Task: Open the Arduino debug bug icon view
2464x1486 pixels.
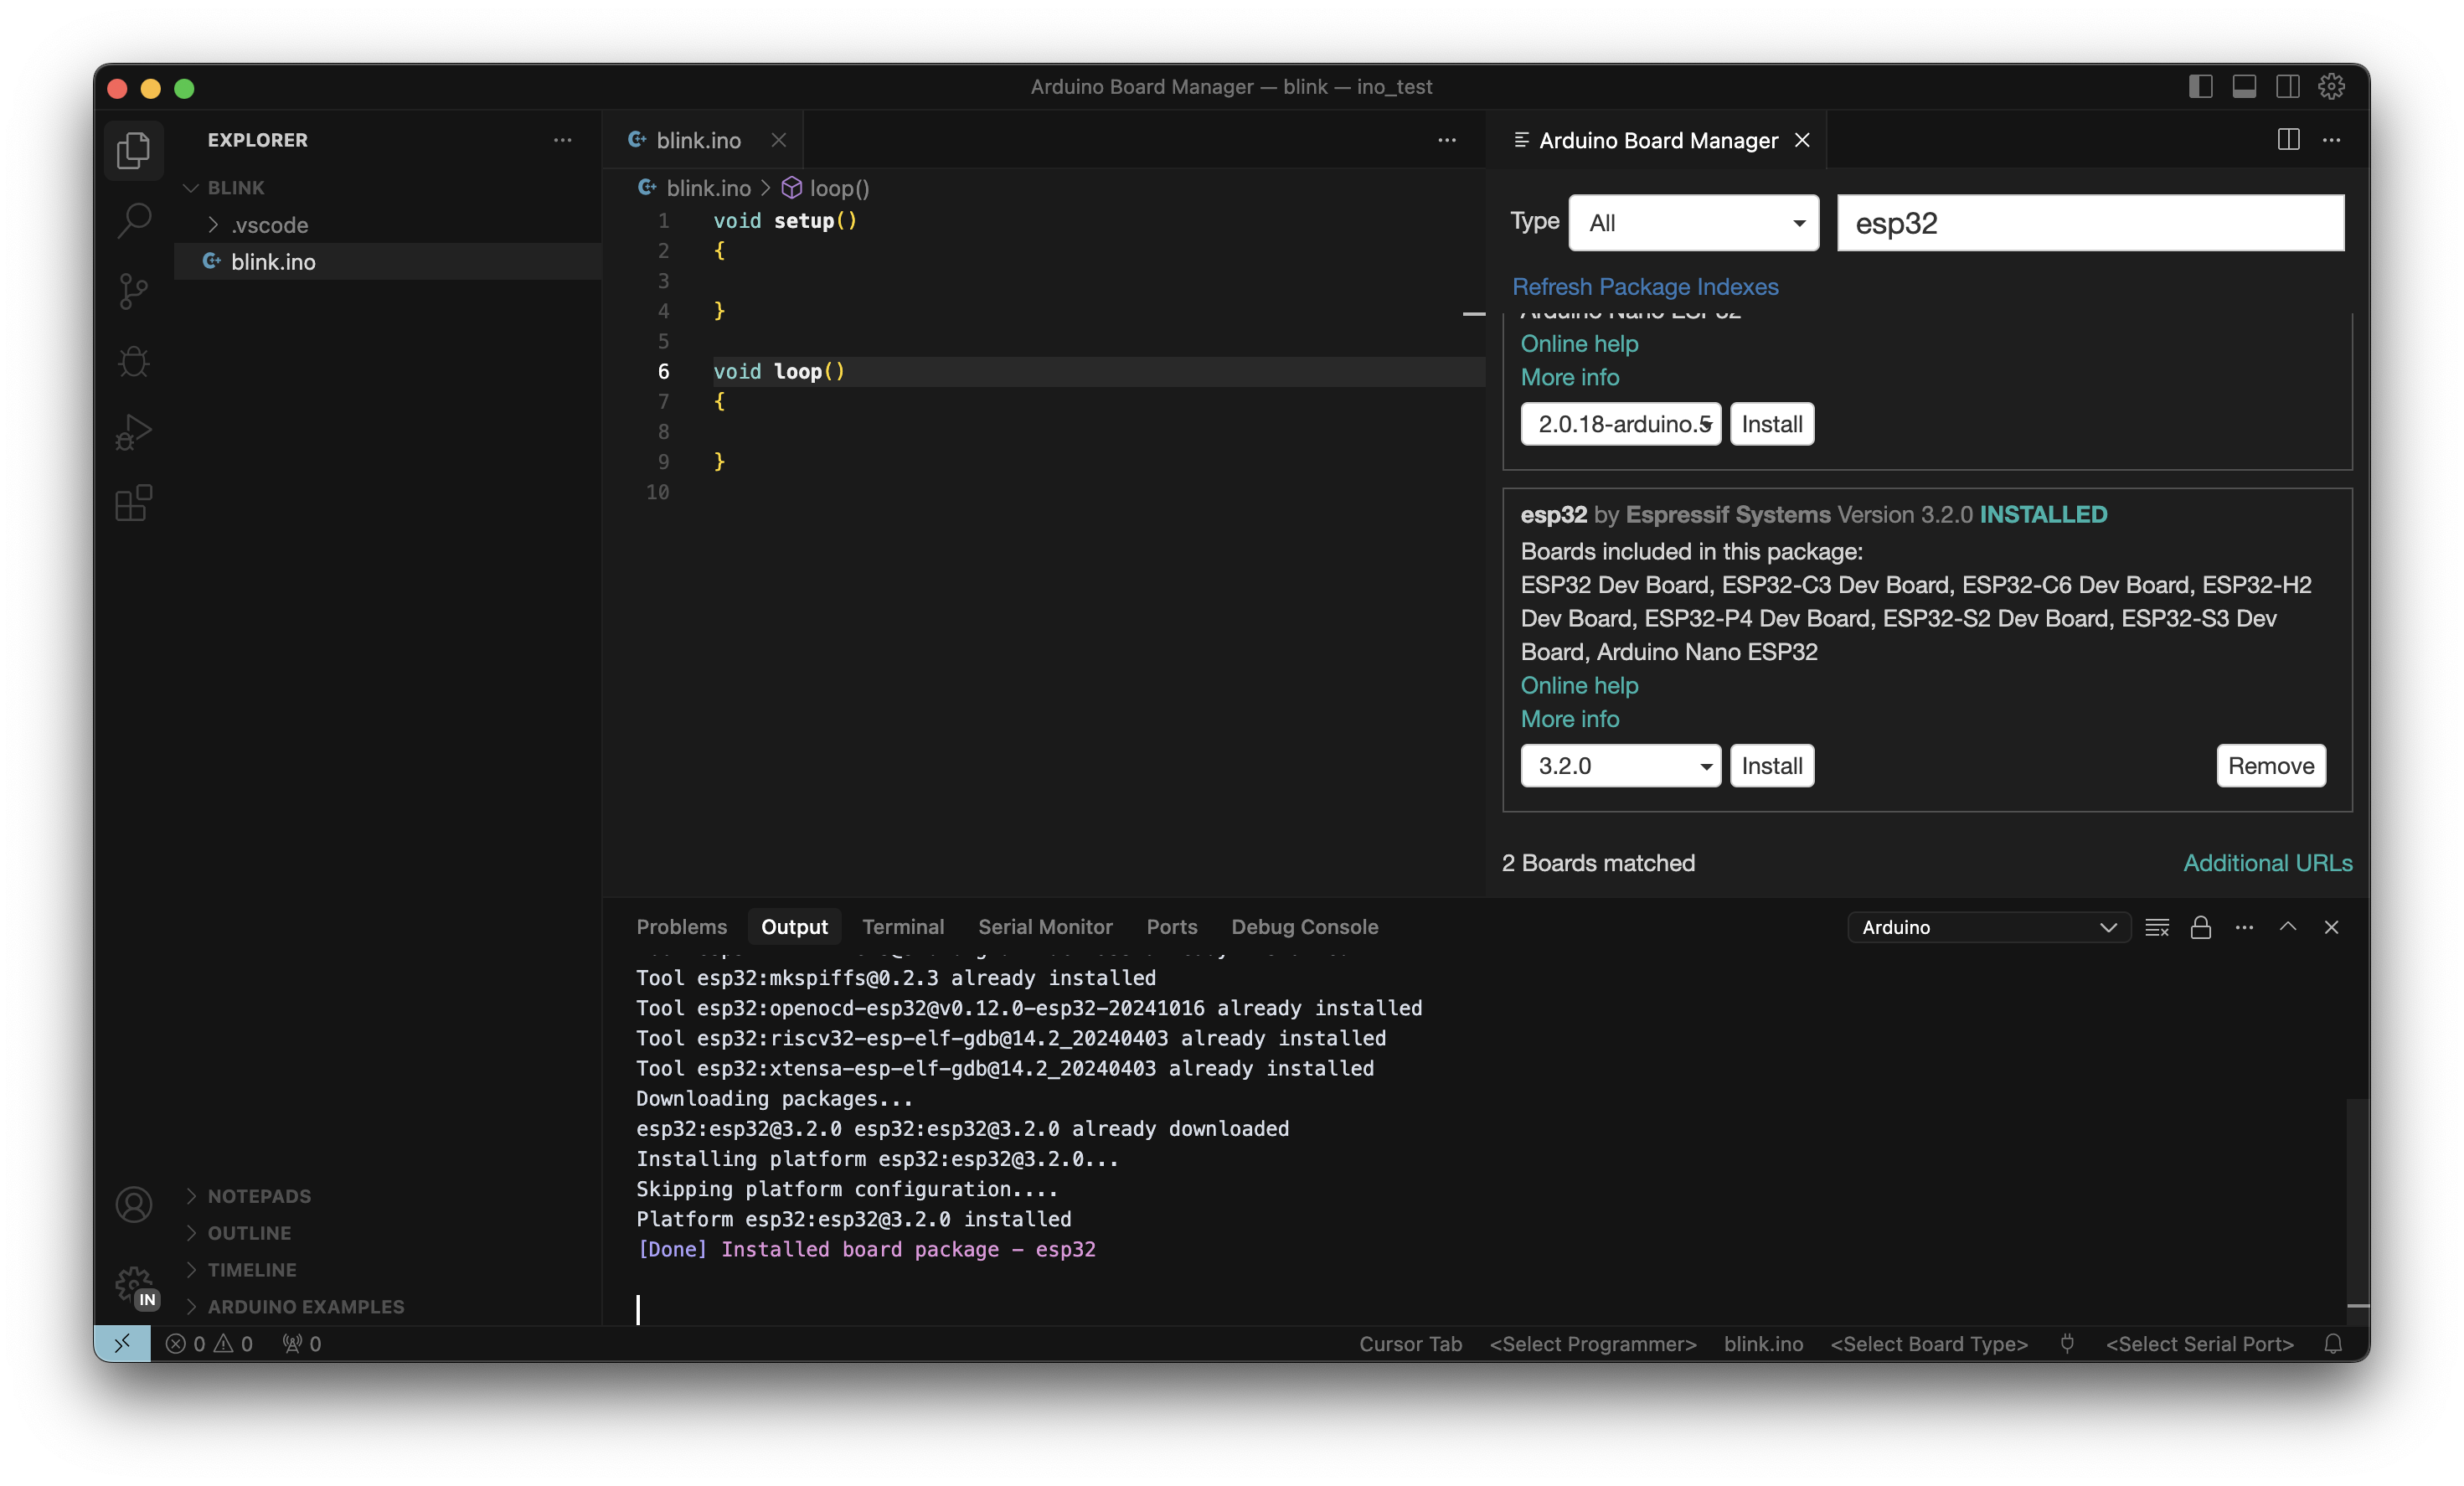Action: (133, 361)
